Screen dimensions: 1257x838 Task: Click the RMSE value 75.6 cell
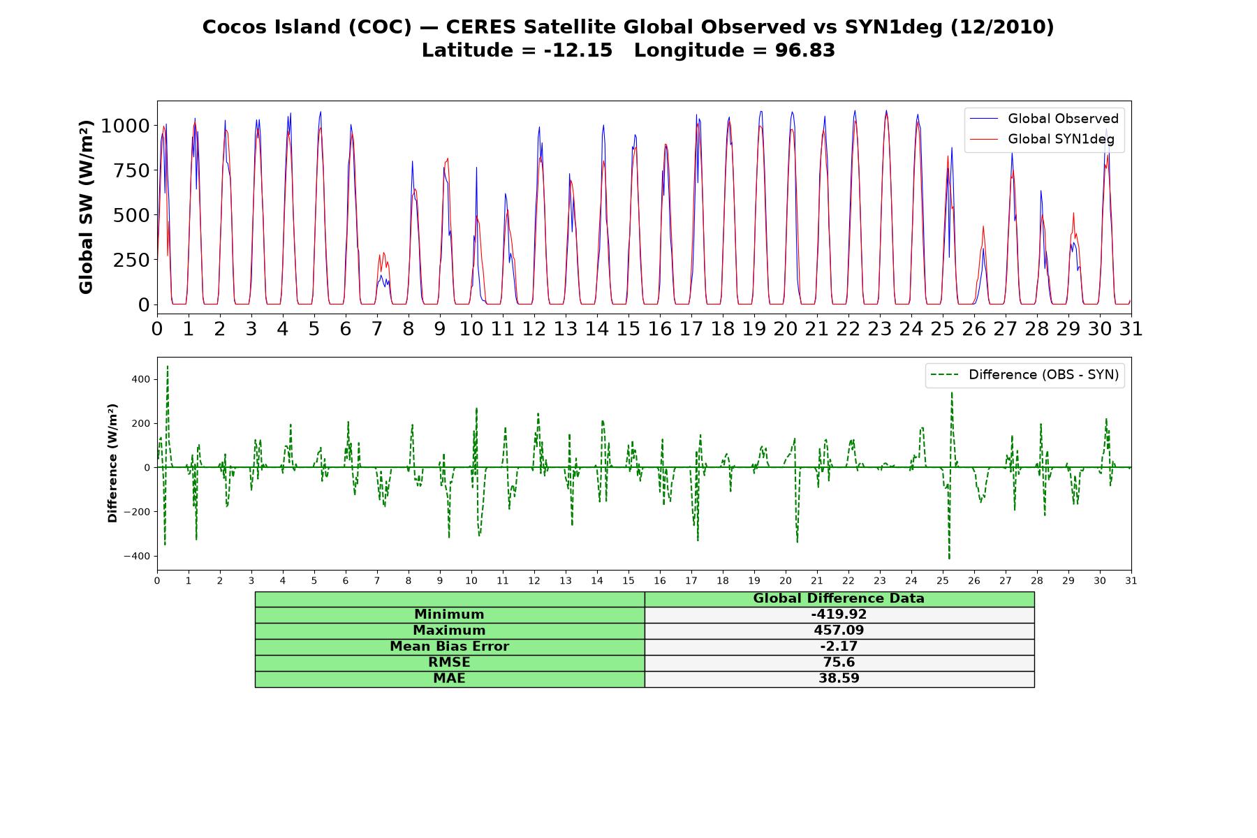click(839, 663)
